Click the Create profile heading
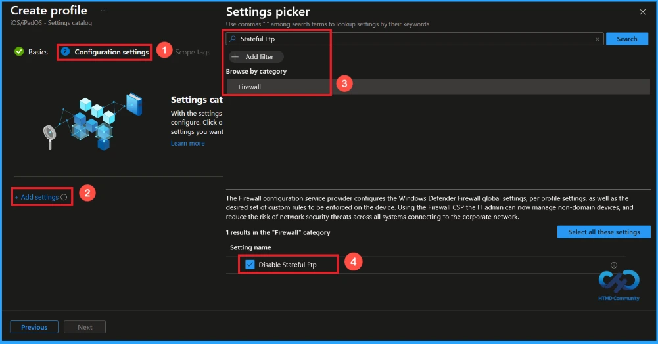Screen dimensions: 658x344 [49, 11]
